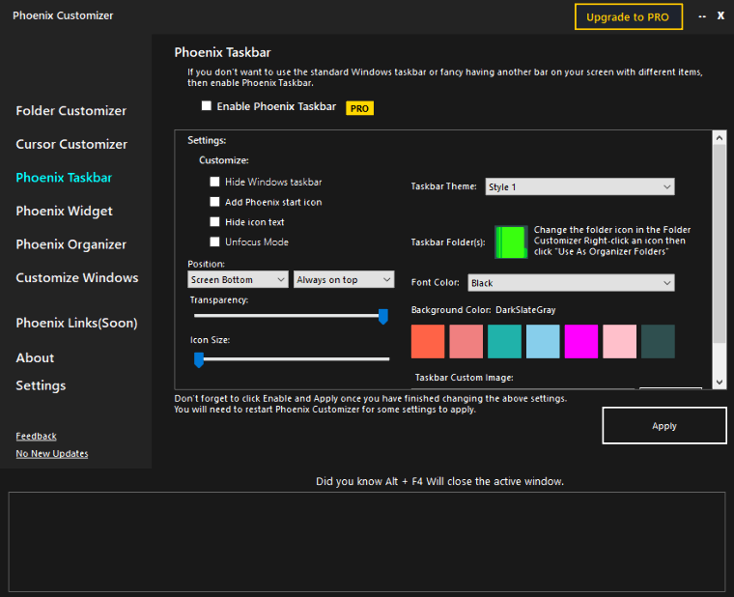Screen dimensions: 734x597
Task: Click the 'Did you know Alt + F4' tip text
Action: pos(439,481)
